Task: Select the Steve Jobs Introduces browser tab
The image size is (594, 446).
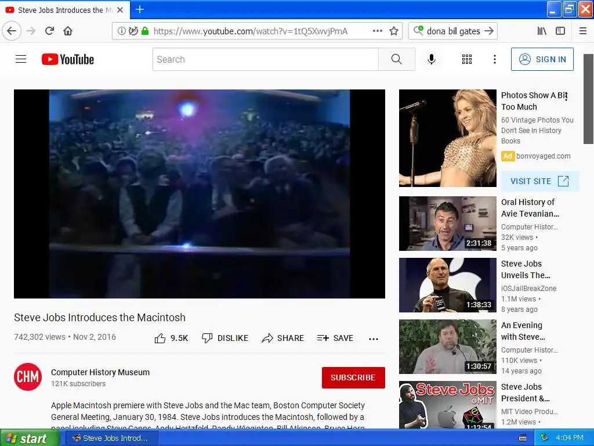Action: pyautogui.click(x=65, y=10)
